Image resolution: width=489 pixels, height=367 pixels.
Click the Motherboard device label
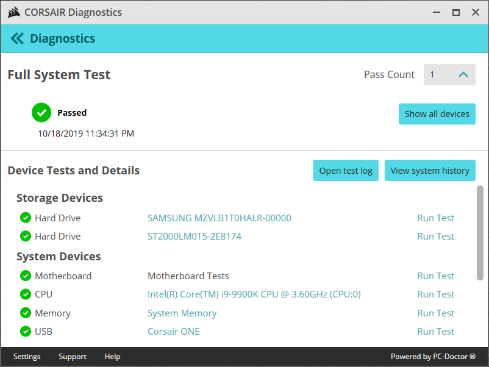63,276
